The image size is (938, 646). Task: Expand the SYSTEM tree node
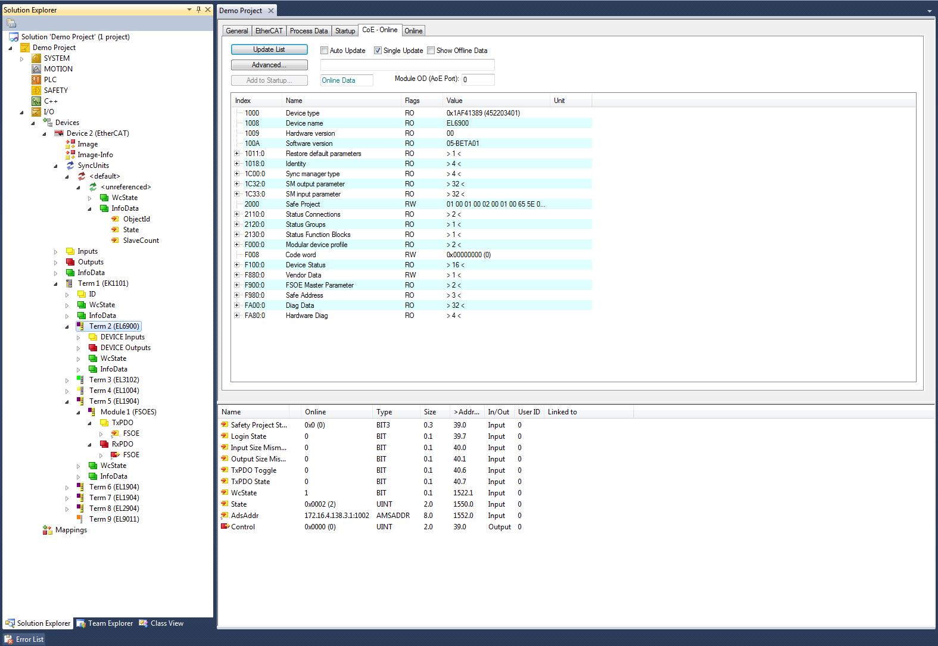(x=22, y=59)
